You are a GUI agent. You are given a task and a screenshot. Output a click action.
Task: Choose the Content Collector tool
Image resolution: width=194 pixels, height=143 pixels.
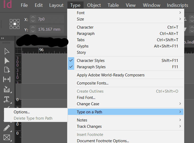pyautogui.click(x=7, y=90)
